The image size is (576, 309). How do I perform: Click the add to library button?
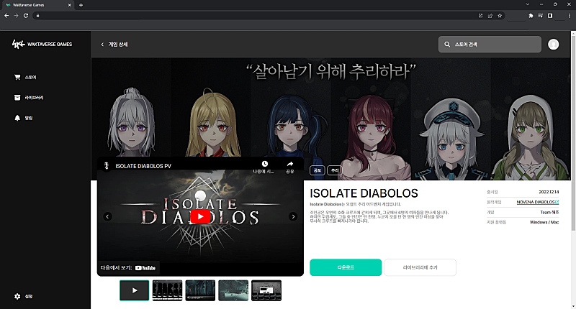420,267
